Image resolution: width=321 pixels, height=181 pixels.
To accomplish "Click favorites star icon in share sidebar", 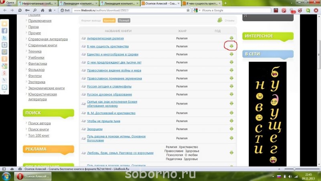I will (4, 24).
